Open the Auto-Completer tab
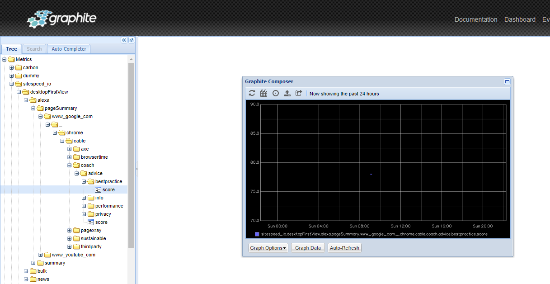The image size is (550, 284). 68,48
